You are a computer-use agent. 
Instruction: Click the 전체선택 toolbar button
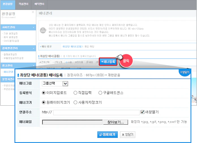point(44,62)
